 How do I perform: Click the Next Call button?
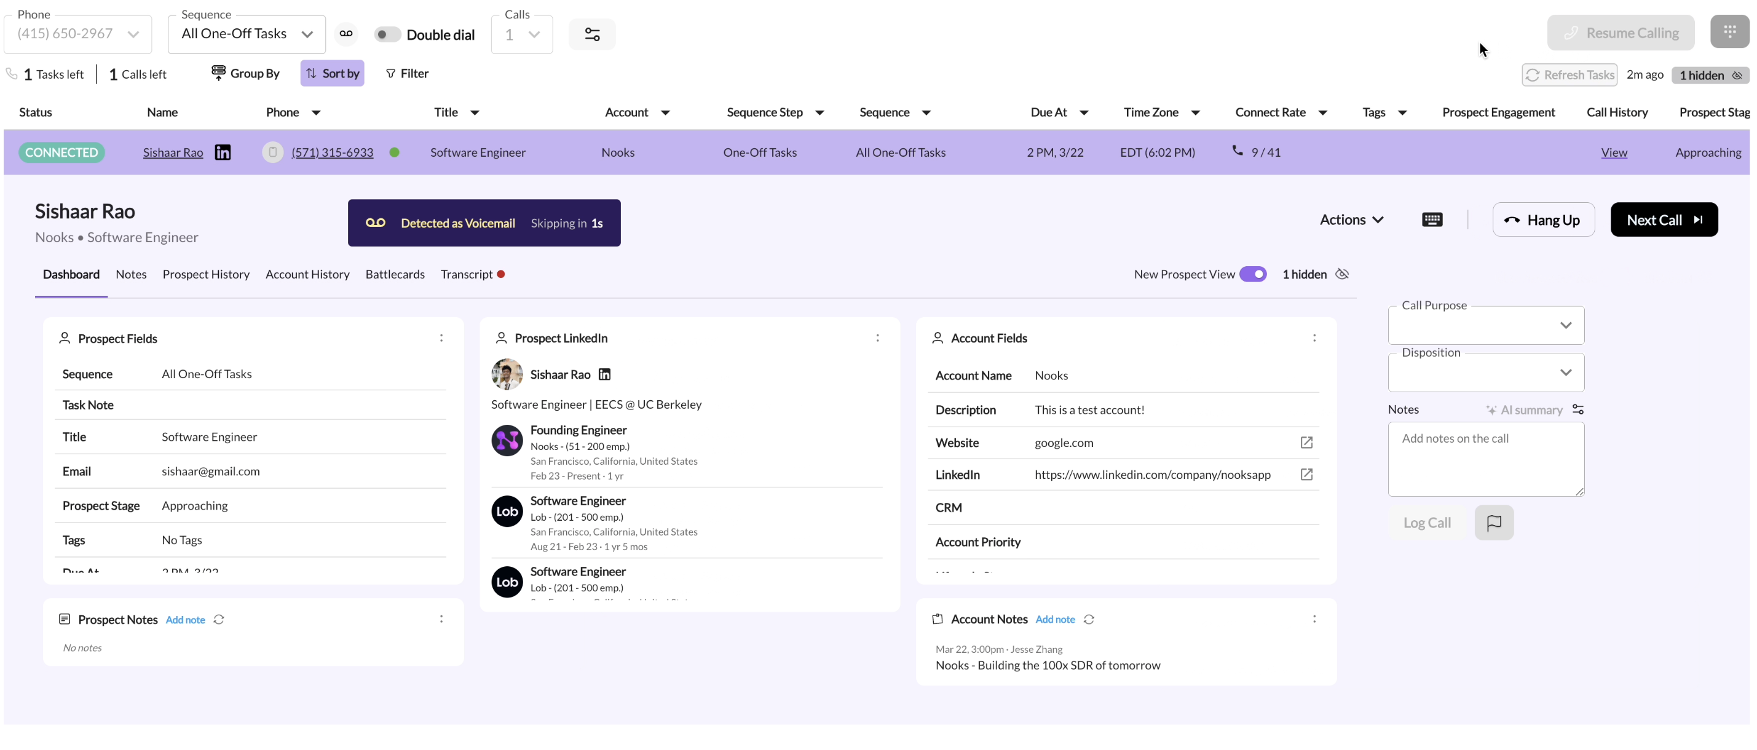point(1664,219)
